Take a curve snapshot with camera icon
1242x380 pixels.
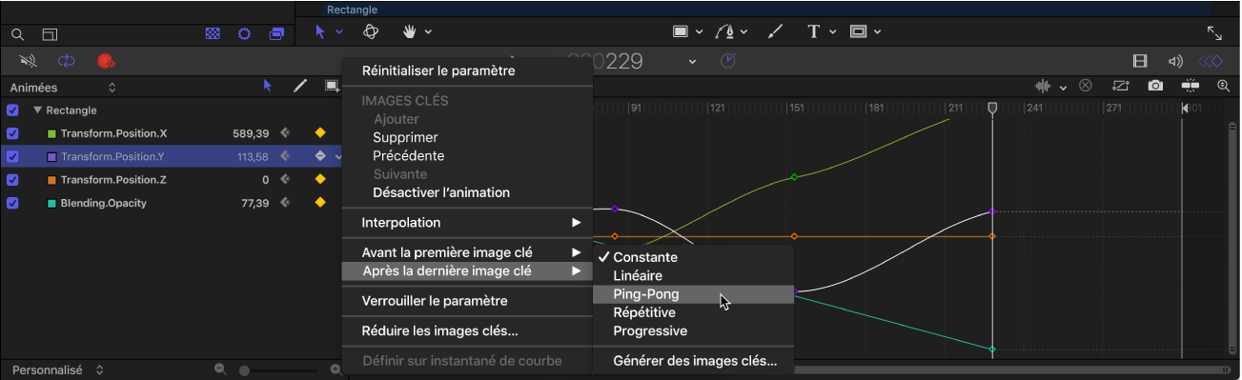[1155, 86]
